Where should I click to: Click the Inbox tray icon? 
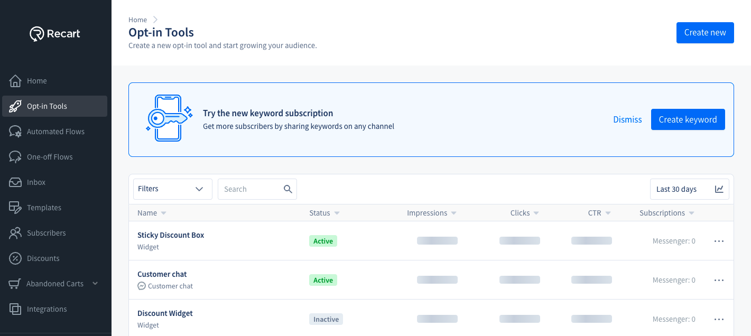click(15, 182)
